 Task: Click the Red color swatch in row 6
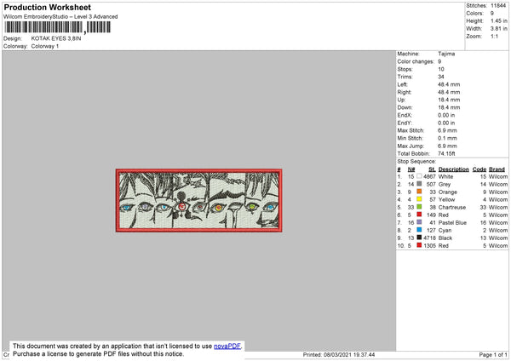[419, 215]
